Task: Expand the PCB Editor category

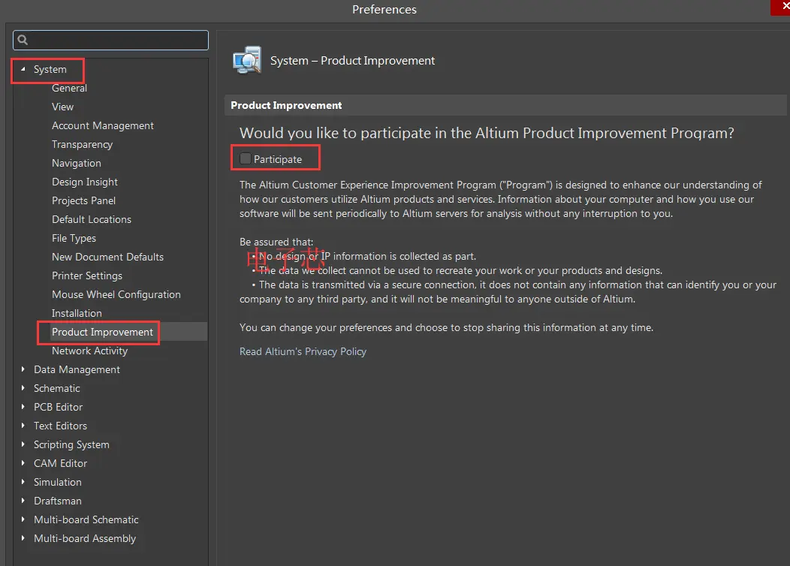Action: coord(23,406)
